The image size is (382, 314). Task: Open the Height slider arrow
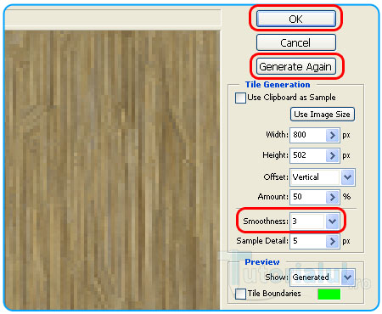[x=333, y=155]
